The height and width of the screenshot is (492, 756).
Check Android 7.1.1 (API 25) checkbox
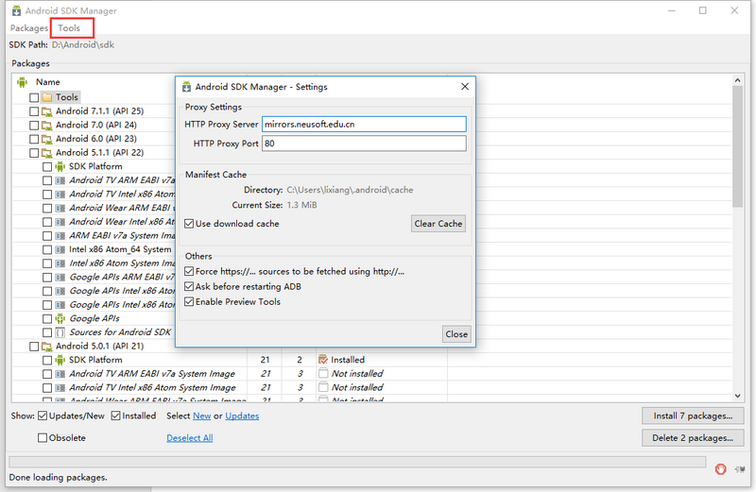pos(34,111)
